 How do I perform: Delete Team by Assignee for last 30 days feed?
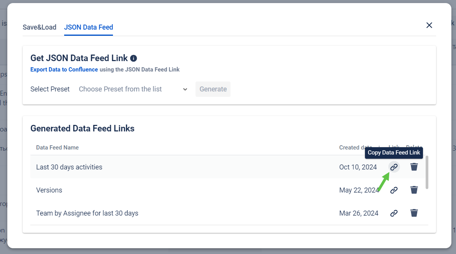point(414,213)
